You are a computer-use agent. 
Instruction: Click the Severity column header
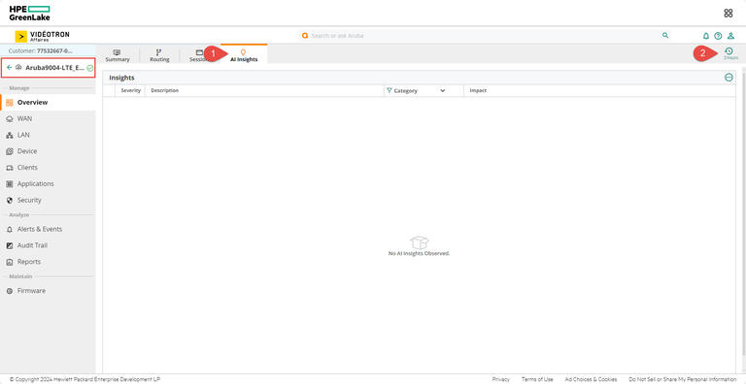pos(131,90)
